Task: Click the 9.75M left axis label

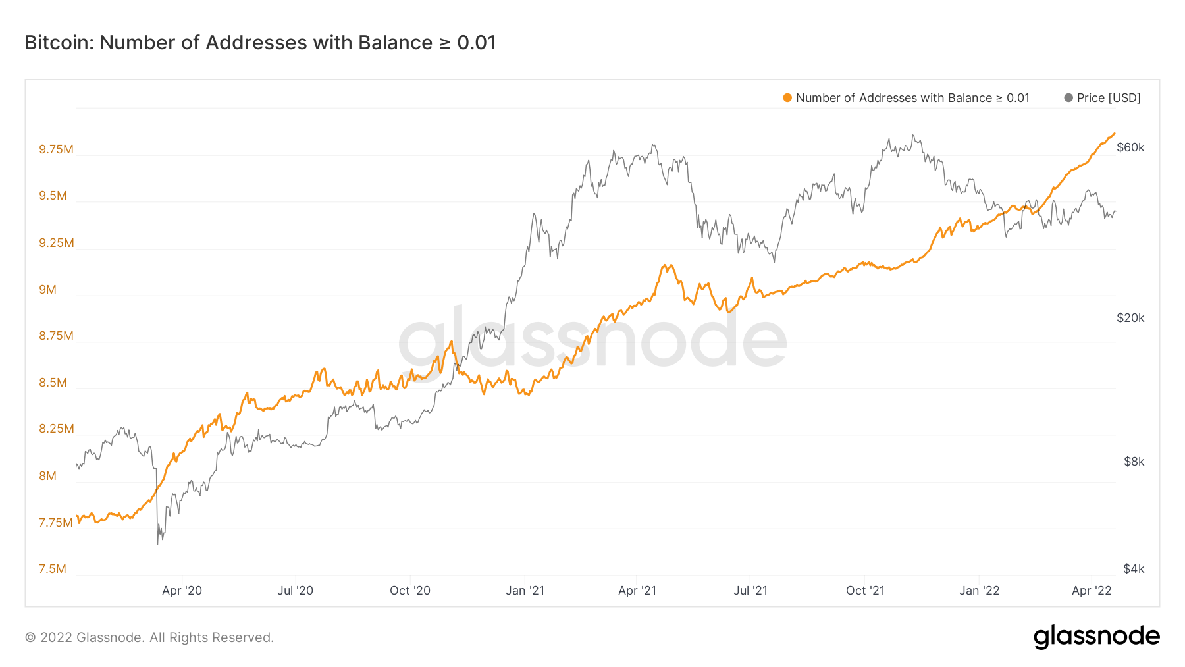Action: click(x=56, y=149)
